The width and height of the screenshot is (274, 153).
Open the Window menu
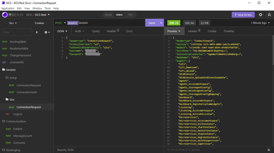(x=37, y=8)
